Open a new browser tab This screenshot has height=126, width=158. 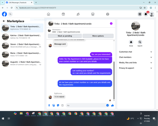(x=36, y=3)
